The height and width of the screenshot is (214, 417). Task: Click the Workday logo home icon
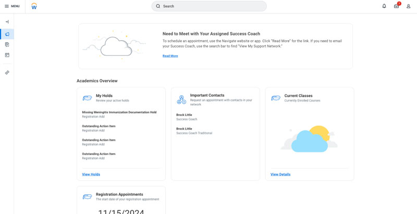click(34, 6)
